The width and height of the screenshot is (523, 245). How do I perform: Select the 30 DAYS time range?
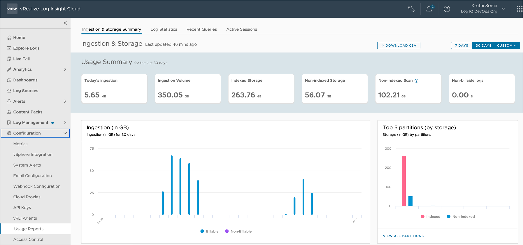483,45
